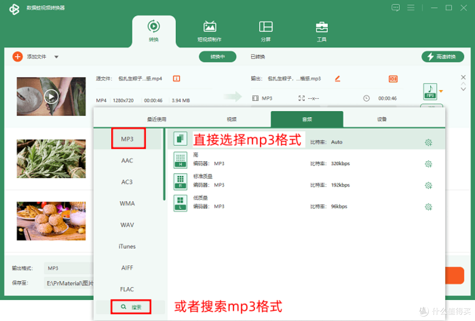This screenshot has height=321, width=475.
Task: Click the orange convert button
Action: coord(454,275)
